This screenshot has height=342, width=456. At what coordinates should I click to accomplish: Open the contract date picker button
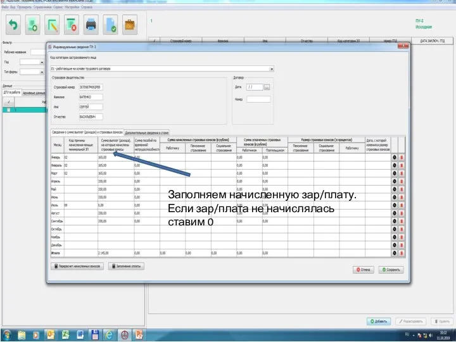coord(267,87)
